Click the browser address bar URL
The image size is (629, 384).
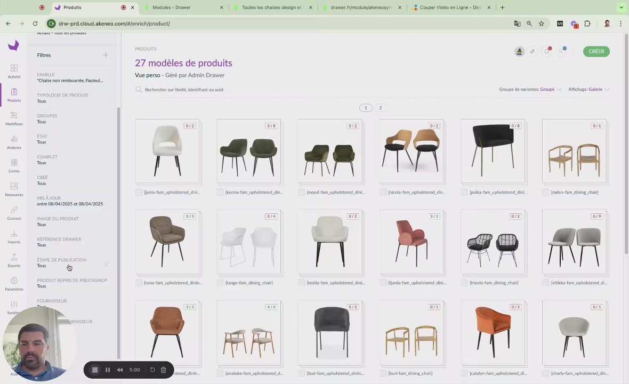point(114,23)
